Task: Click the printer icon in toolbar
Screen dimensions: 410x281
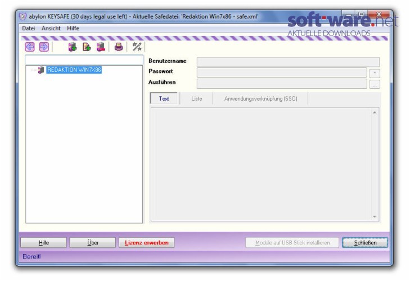Action: (x=119, y=47)
